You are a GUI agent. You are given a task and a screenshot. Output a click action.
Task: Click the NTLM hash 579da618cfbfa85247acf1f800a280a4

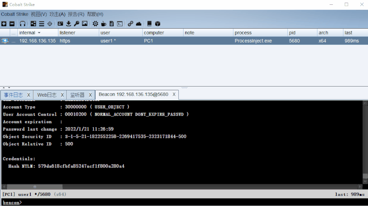point(81,166)
